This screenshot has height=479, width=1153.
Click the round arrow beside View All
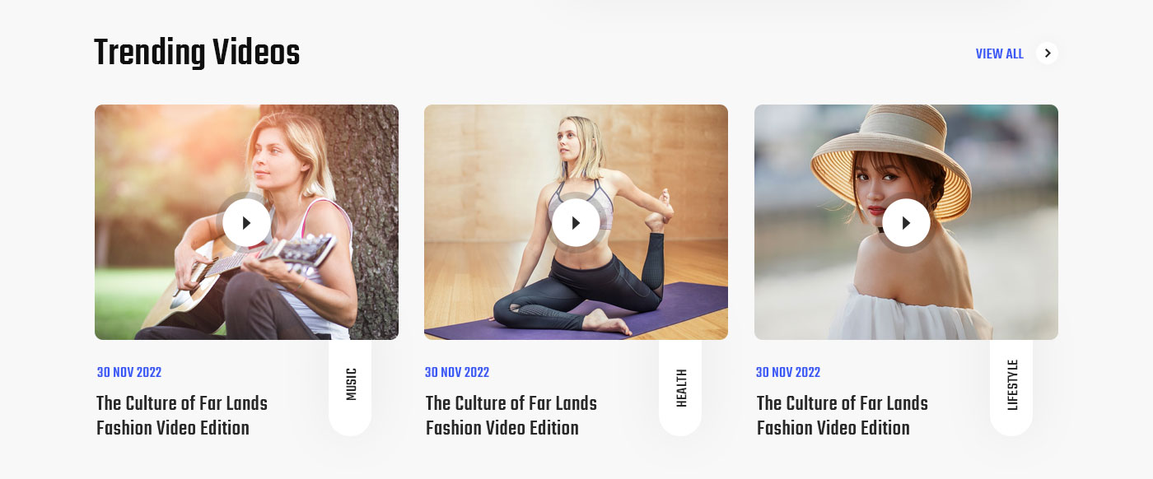(x=1047, y=53)
